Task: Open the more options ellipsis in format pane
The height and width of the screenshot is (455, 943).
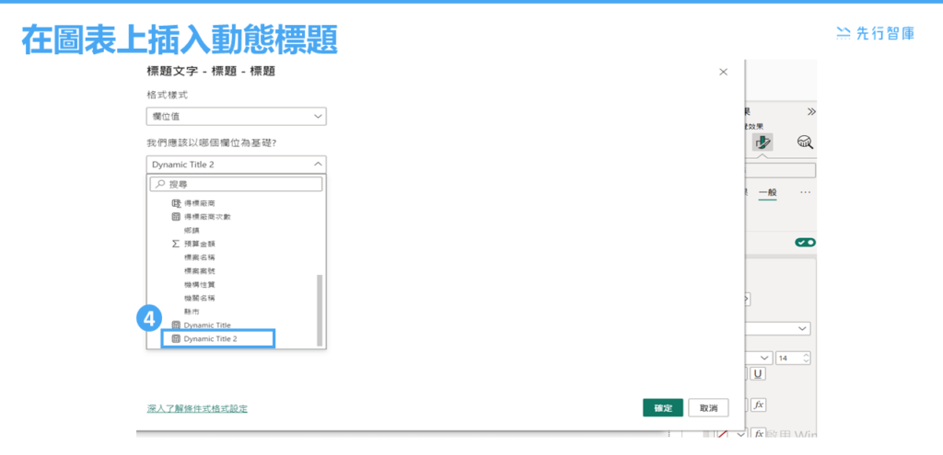Action: pyautogui.click(x=805, y=192)
